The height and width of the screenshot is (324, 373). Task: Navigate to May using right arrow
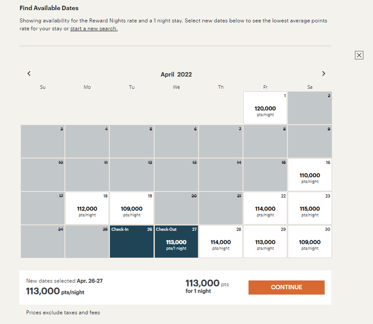point(323,73)
